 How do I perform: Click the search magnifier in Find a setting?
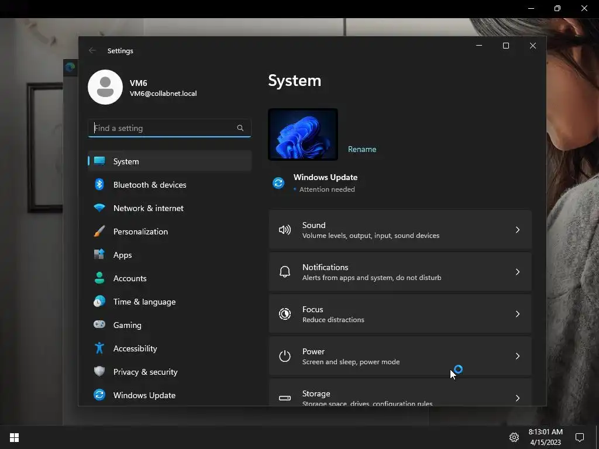(x=240, y=128)
